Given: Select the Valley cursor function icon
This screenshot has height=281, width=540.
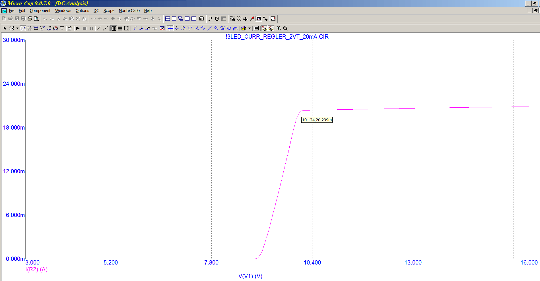Looking at the screenshot, I should 190,28.
